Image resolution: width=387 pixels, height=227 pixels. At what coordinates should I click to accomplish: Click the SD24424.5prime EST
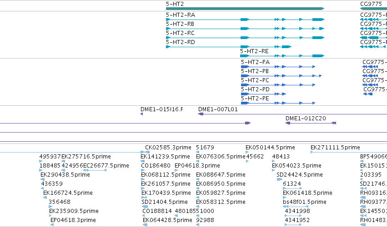click(x=279, y=179)
